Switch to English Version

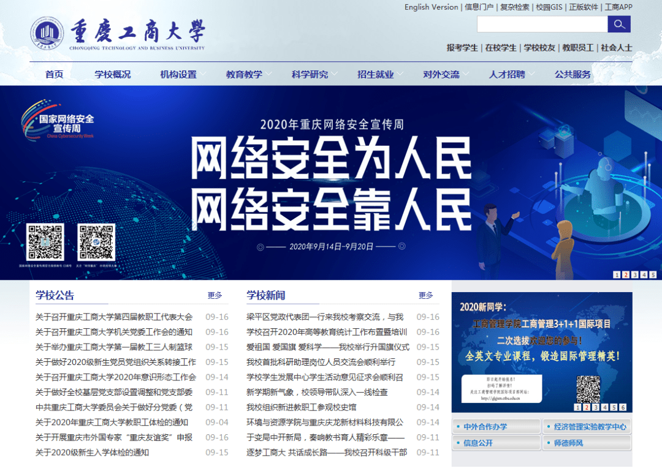431,7
